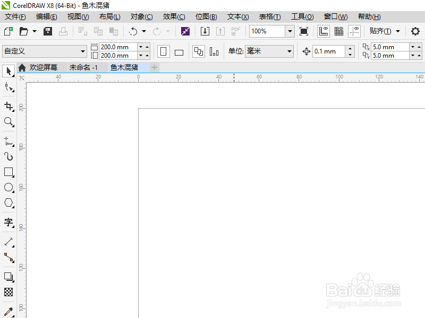Image resolution: width=425 pixels, height=318 pixels.
Task: Click the purple Search content icon
Action: point(185,31)
